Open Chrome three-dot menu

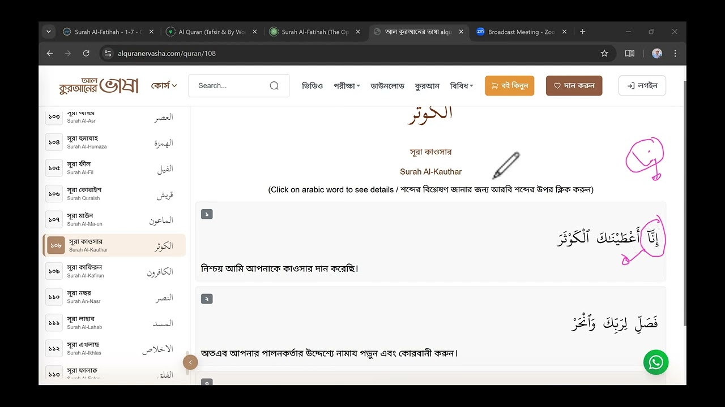[x=675, y=53]
